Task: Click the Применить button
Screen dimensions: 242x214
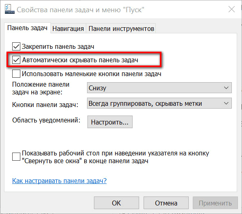Action: tap(215, 203)
